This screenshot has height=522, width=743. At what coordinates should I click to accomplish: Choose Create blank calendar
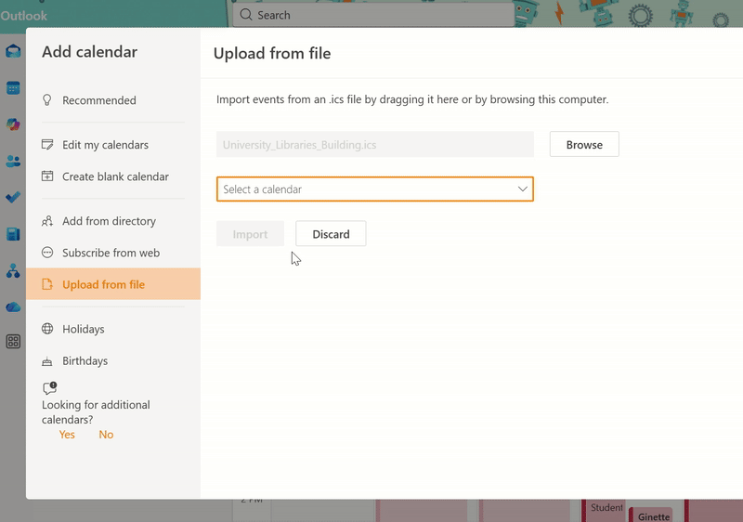pos(112,176)
